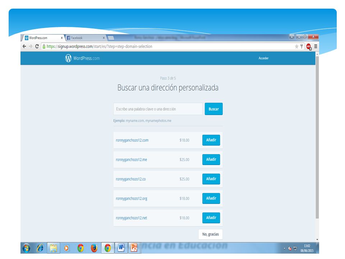Reload the page with the refresh icon
This screenshot has width=345, height=259.
point(37,46)
